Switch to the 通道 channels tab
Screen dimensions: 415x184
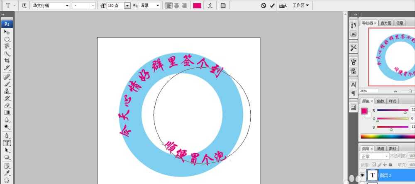(381, 148)
